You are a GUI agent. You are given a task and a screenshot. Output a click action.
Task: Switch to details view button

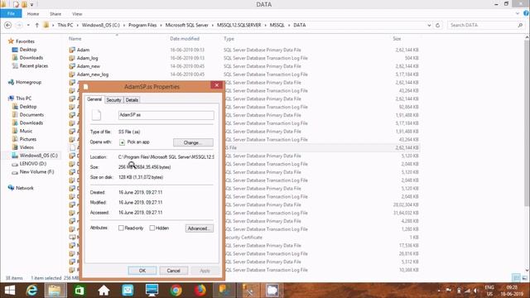(516, 278)
